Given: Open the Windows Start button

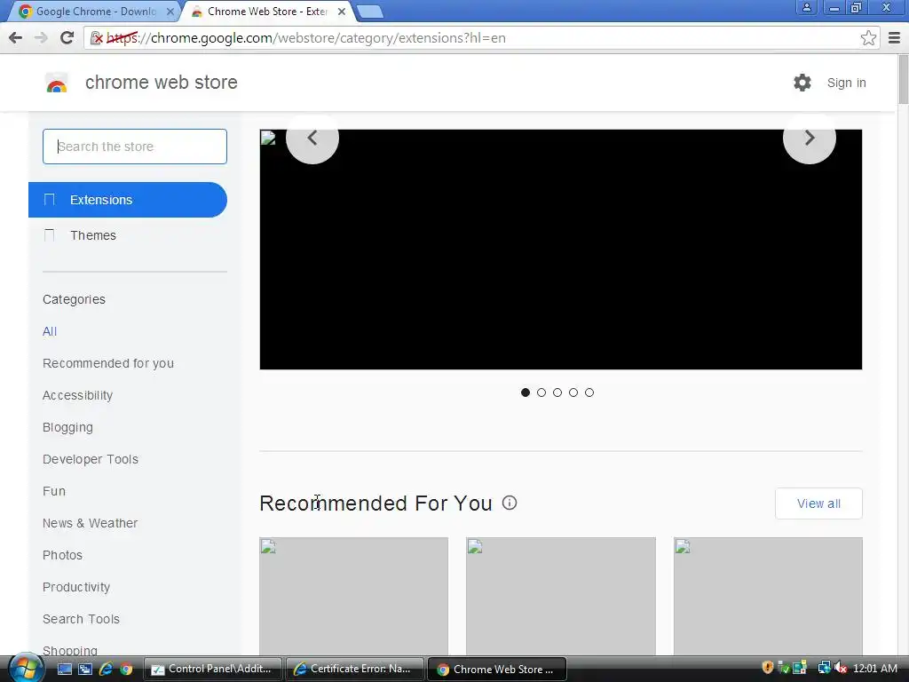Looking at the screenshot, I should 26,668.
